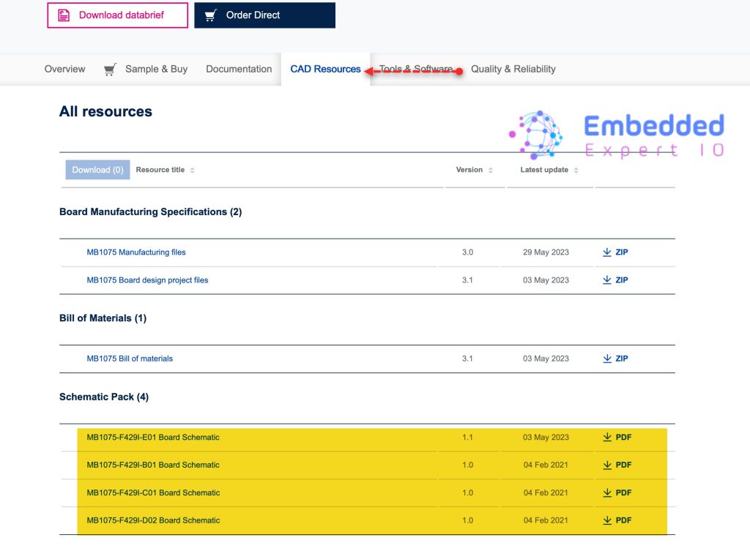Open MB1075 Manufacturing files link
The width and height of the screenshot is (750, 554).
[136, 252]
